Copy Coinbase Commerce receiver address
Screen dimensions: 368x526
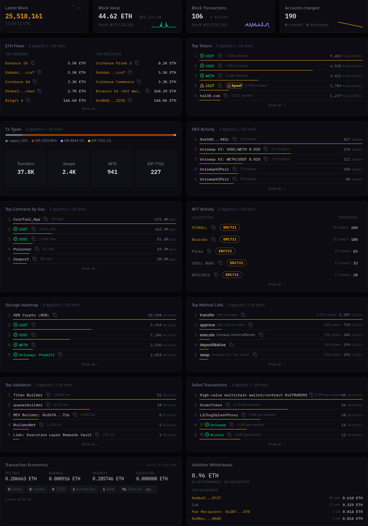(139, 82)
